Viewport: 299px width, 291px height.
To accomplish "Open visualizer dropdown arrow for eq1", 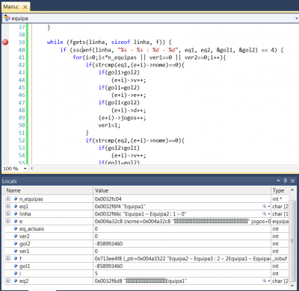I will [x=269, y=207].
